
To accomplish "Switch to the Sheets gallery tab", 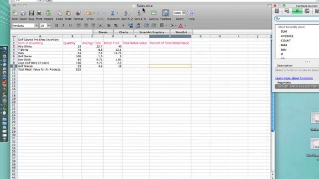I will [103, 32].
